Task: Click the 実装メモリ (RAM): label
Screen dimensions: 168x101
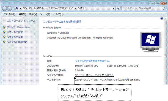Action: [x=57, y=70]
